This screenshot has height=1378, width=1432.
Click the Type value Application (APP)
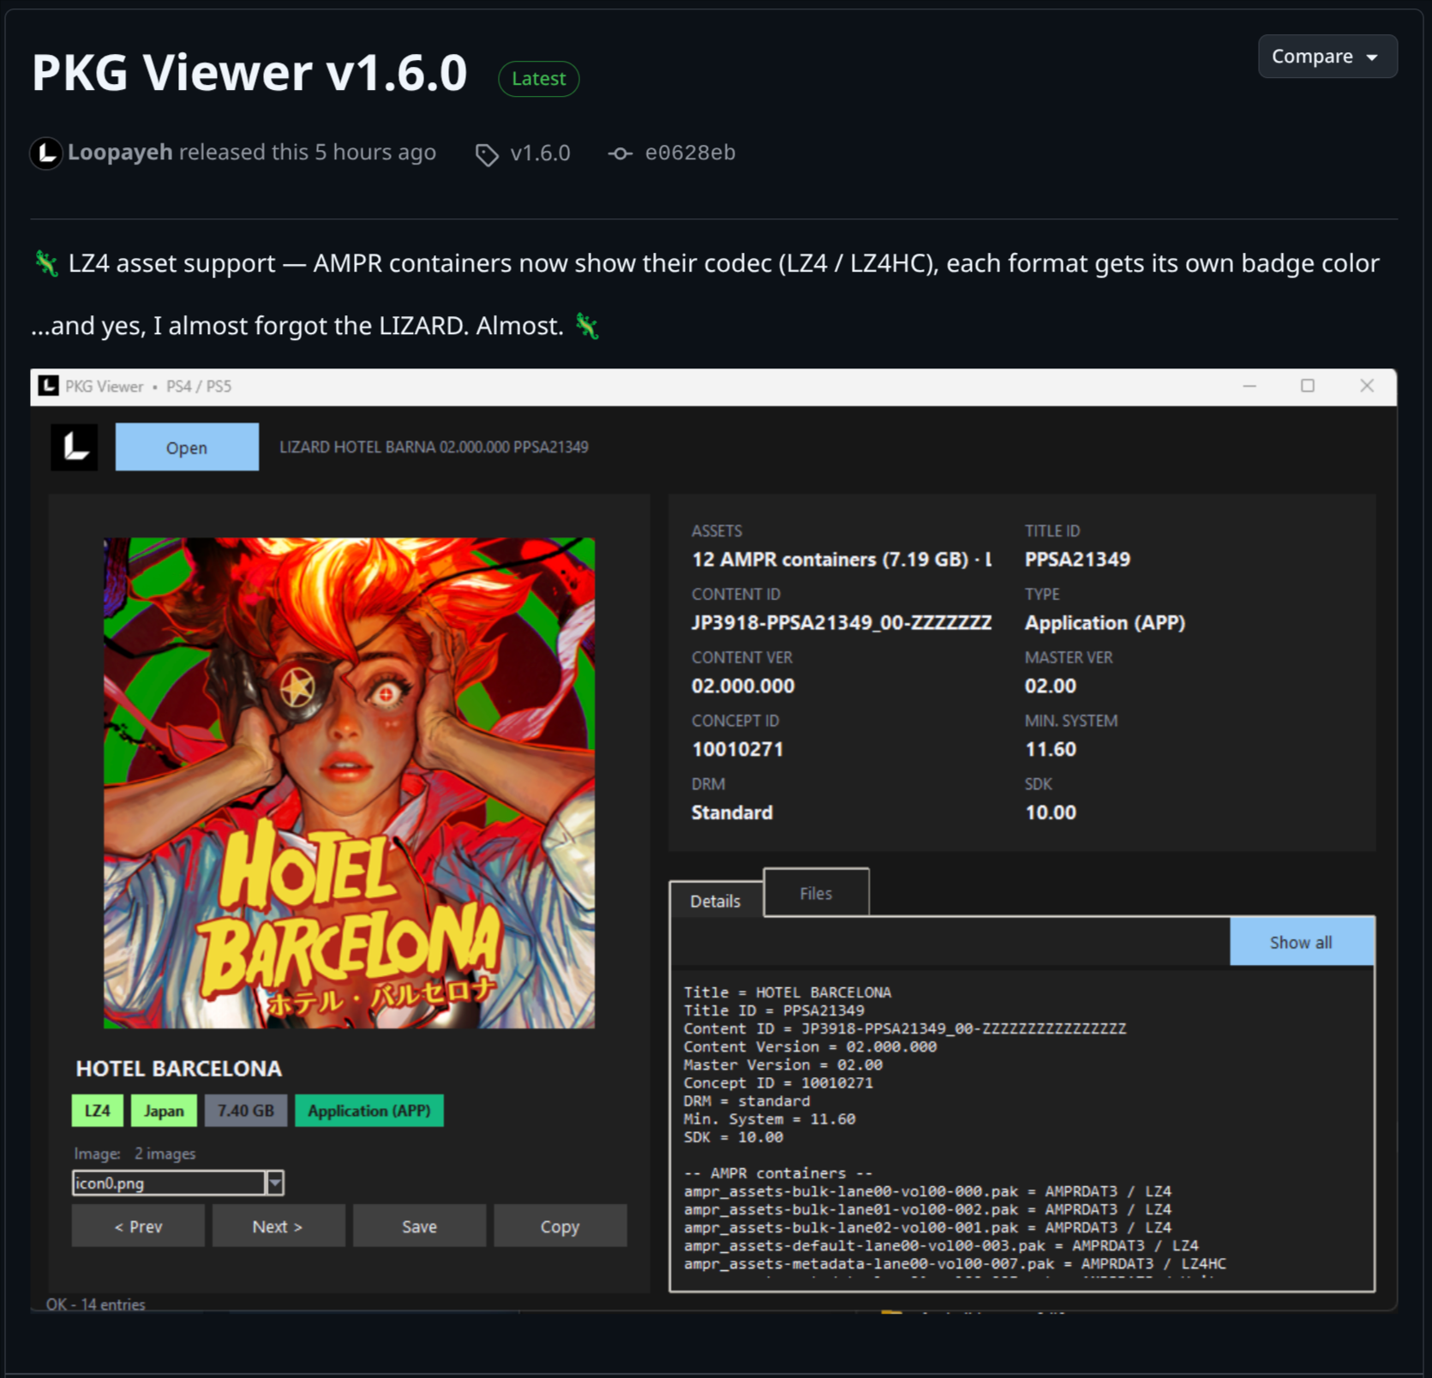click(x=1105, y=623)
